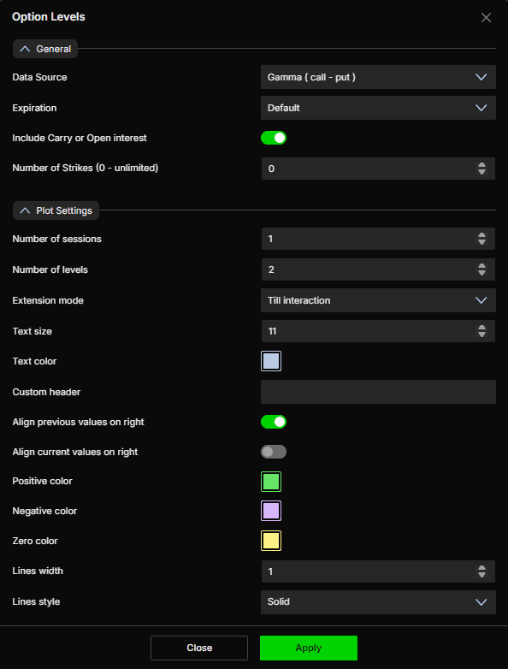Pick the Negative color swatch
This screenshot has width=508, height=669.
point(271,511)
